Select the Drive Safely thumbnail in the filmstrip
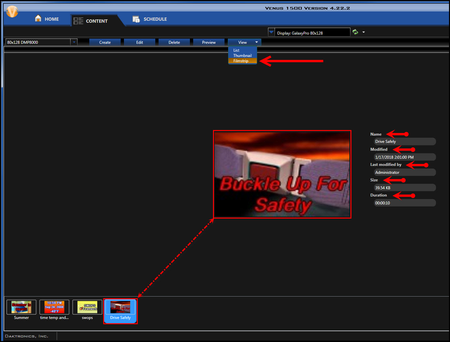 pos(120,310)
